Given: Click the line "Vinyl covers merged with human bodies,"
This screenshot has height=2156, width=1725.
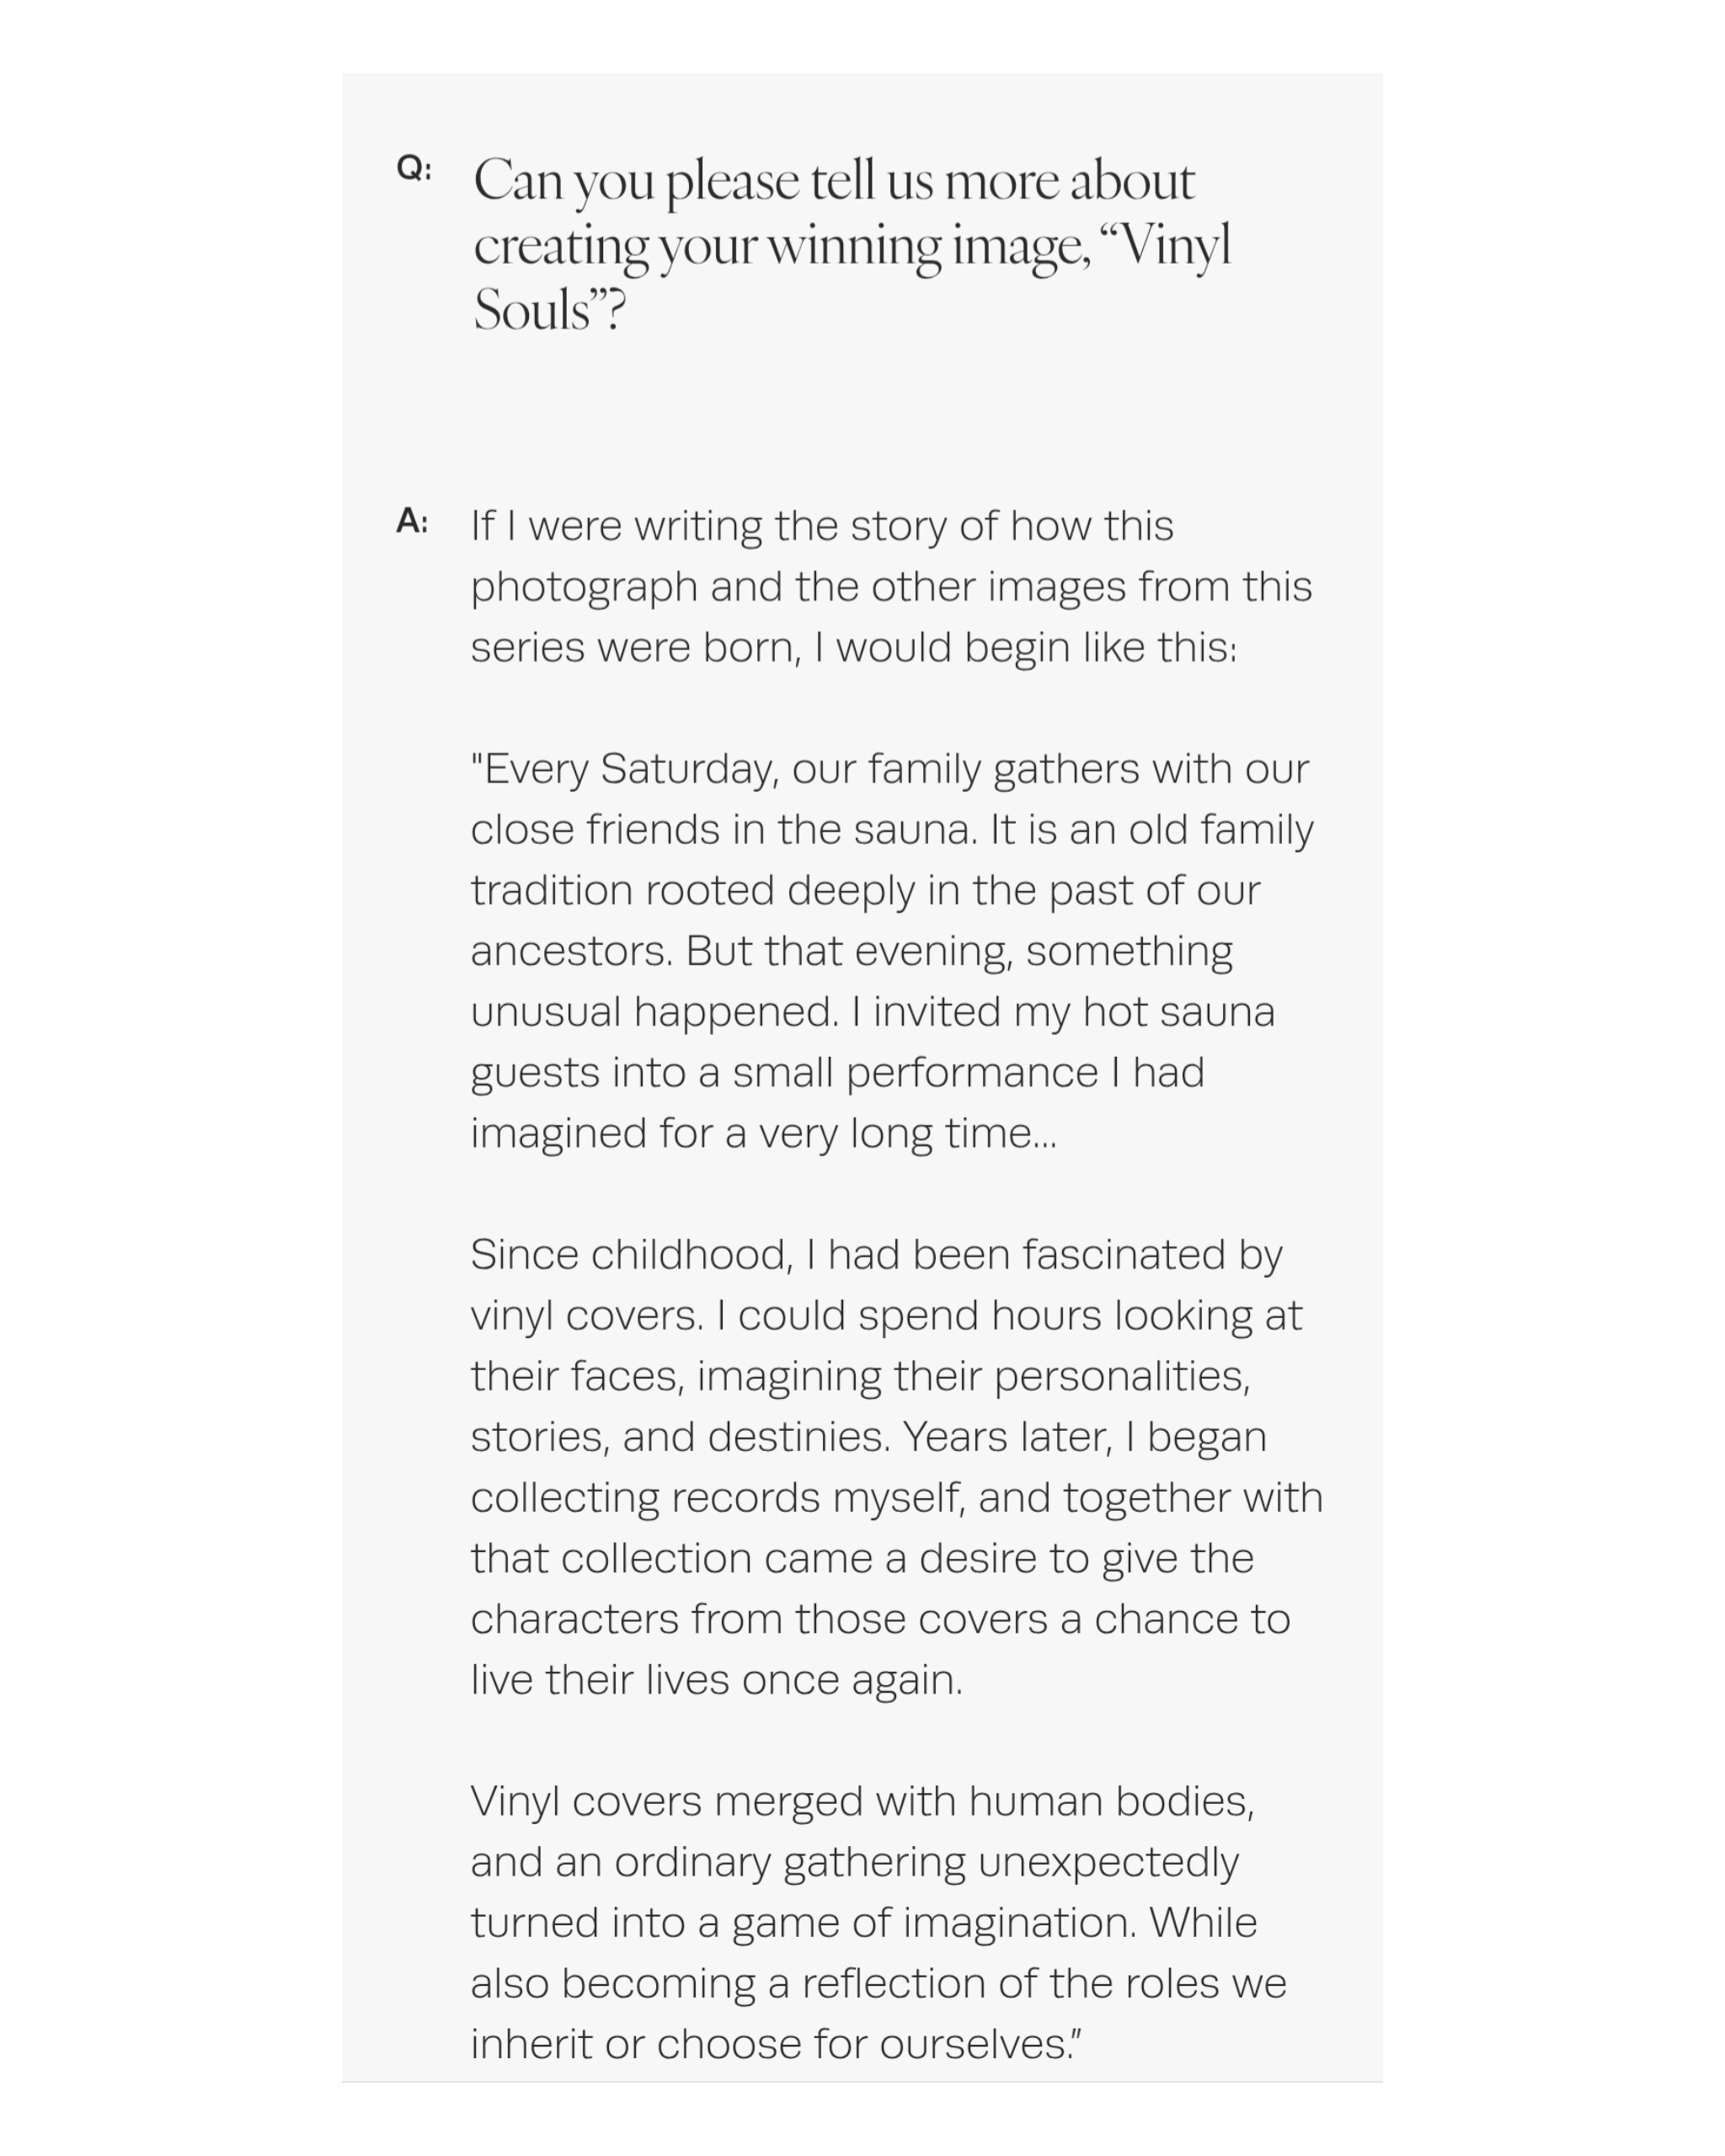Looking at the screenshot, I should pos(863,1802).
